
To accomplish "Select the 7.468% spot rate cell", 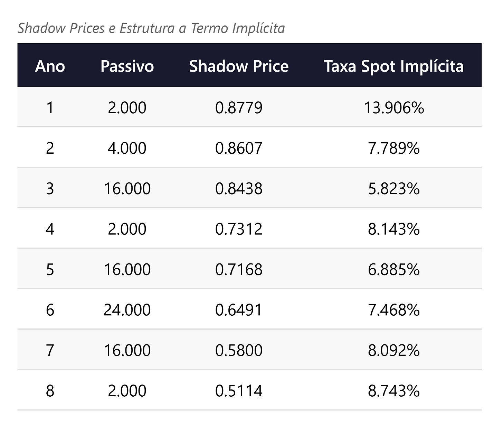I will coord(394,310).
